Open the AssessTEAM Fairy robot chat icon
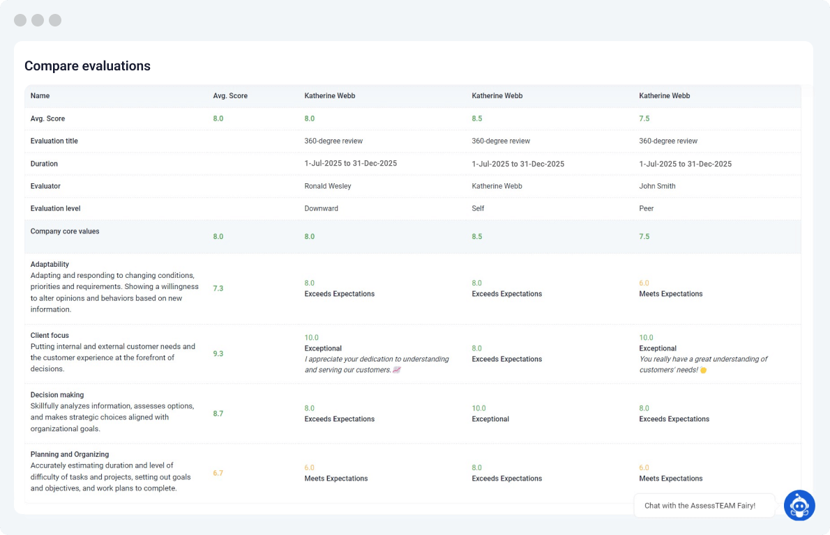Viewport: 830px width, 535px height. click(x=799, y=506)
